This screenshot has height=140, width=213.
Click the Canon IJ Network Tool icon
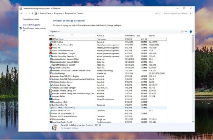coord(51,110)
